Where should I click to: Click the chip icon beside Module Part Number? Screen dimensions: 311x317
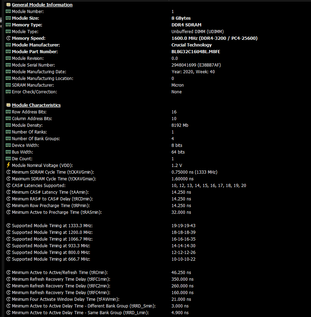8,51
